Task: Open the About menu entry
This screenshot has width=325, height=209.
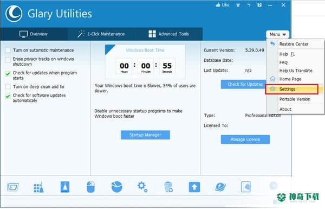Action: tap(295, 109)
